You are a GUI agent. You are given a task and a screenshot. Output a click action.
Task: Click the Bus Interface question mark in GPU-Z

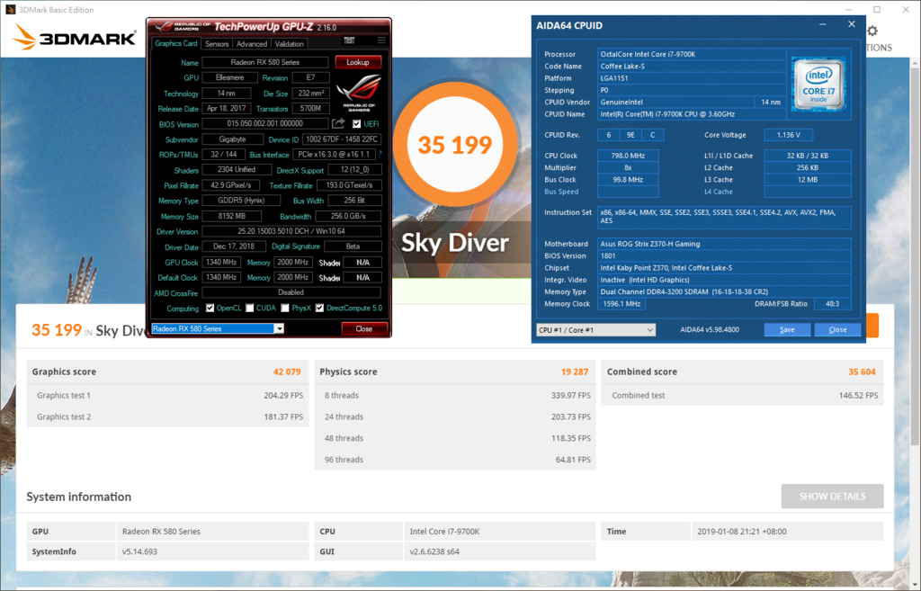(380, 155)
